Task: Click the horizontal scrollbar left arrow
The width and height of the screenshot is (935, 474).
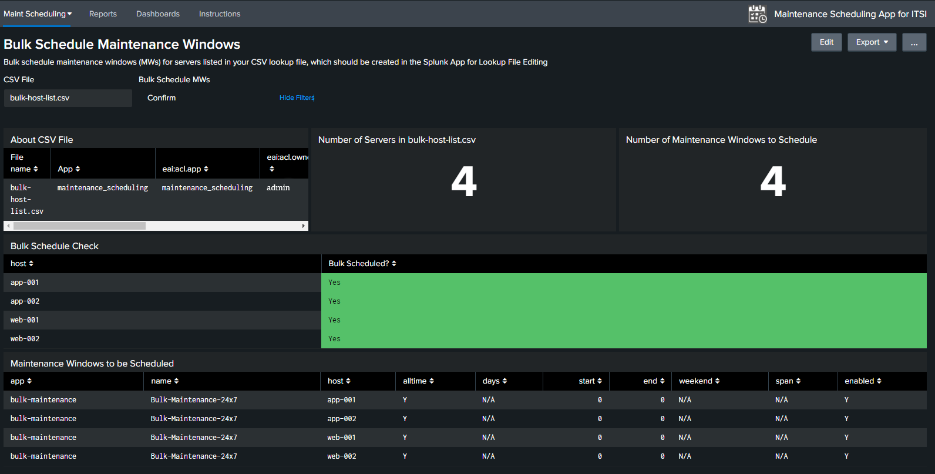Action: [8, 226]
